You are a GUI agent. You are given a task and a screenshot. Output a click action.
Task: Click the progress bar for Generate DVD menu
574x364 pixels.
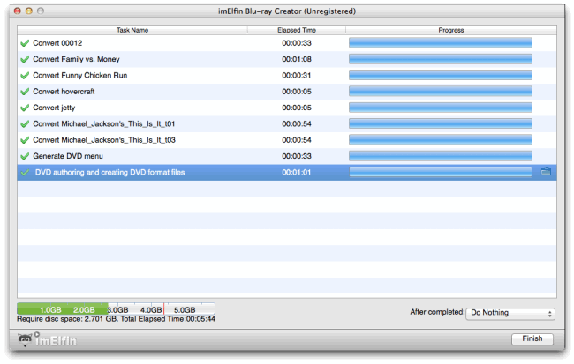click(x=441, y=156)
